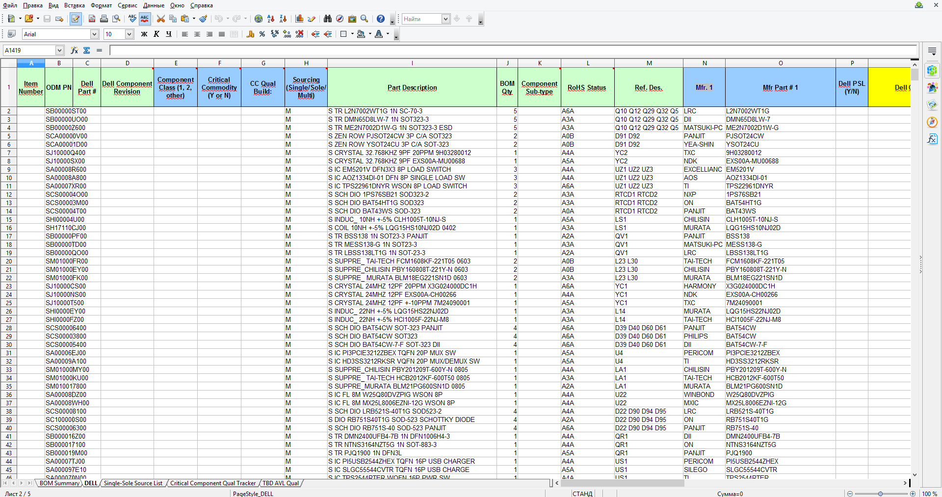Open the Формат menu

click(x=101, y=5)
